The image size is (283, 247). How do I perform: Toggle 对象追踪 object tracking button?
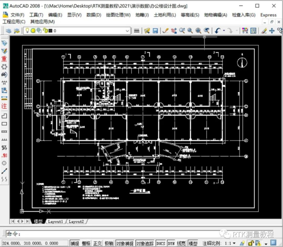[x=145, y=243]
